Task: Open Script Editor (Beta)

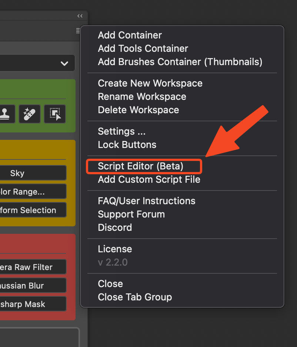Action: pos(141,166)
